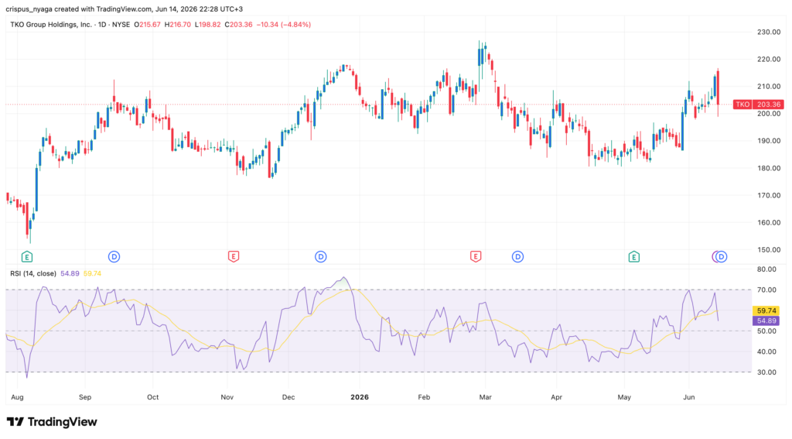
Task: Click the NYSE exchange label
Action: point(121,24)
